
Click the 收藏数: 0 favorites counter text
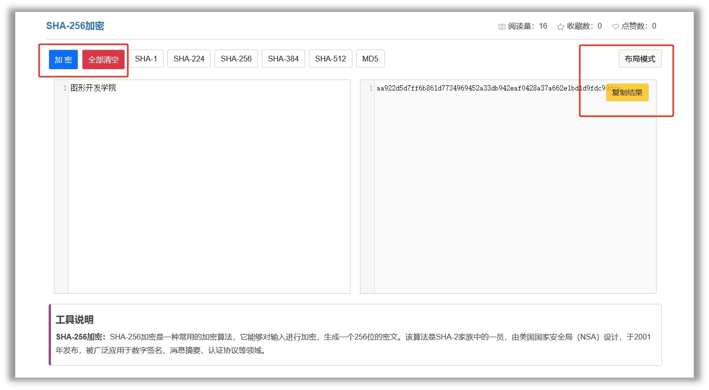click(x=584, y=26)
